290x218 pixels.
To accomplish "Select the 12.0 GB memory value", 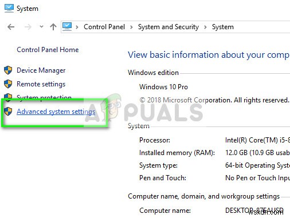I will 257,153.
